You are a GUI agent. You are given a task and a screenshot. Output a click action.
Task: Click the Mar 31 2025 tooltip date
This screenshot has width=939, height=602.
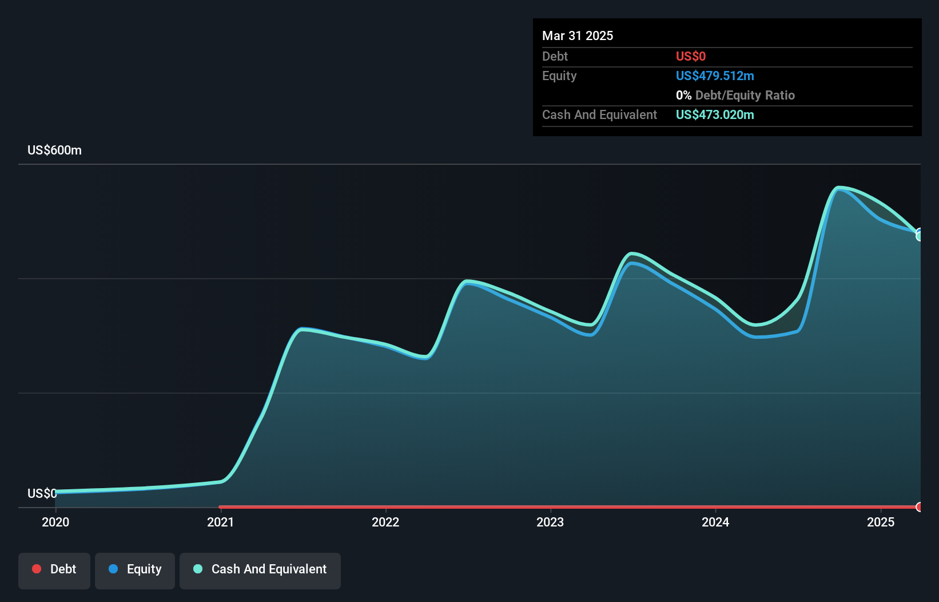pos(578,35)
